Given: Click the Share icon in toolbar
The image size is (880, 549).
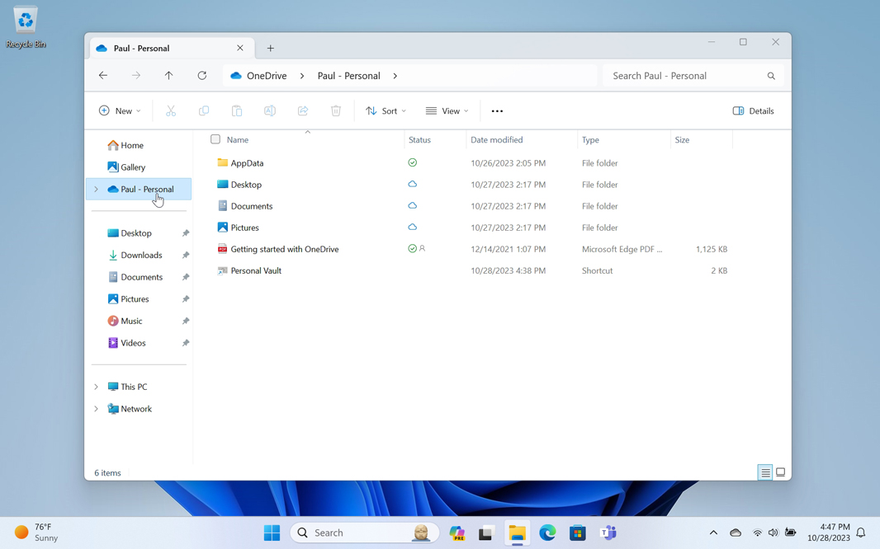Looking at the screenshot, I should [303, 111].
